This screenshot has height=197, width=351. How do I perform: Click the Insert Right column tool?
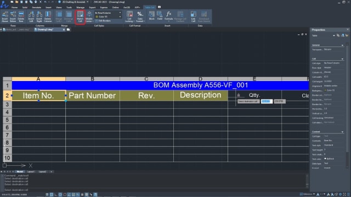[x=39, y=16]
